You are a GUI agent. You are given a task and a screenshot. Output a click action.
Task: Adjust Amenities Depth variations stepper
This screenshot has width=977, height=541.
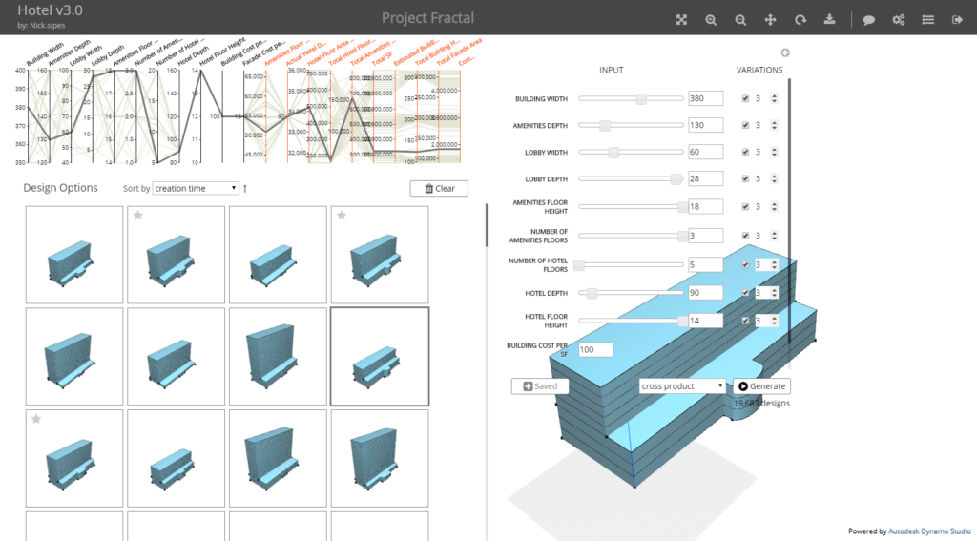(x=774, y=125)
